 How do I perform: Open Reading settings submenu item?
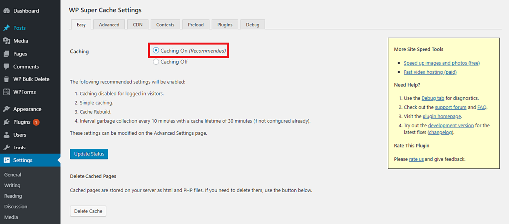point(13,196)
